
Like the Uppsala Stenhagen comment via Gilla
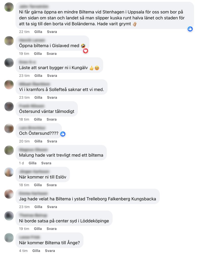(x=38, y=32)
